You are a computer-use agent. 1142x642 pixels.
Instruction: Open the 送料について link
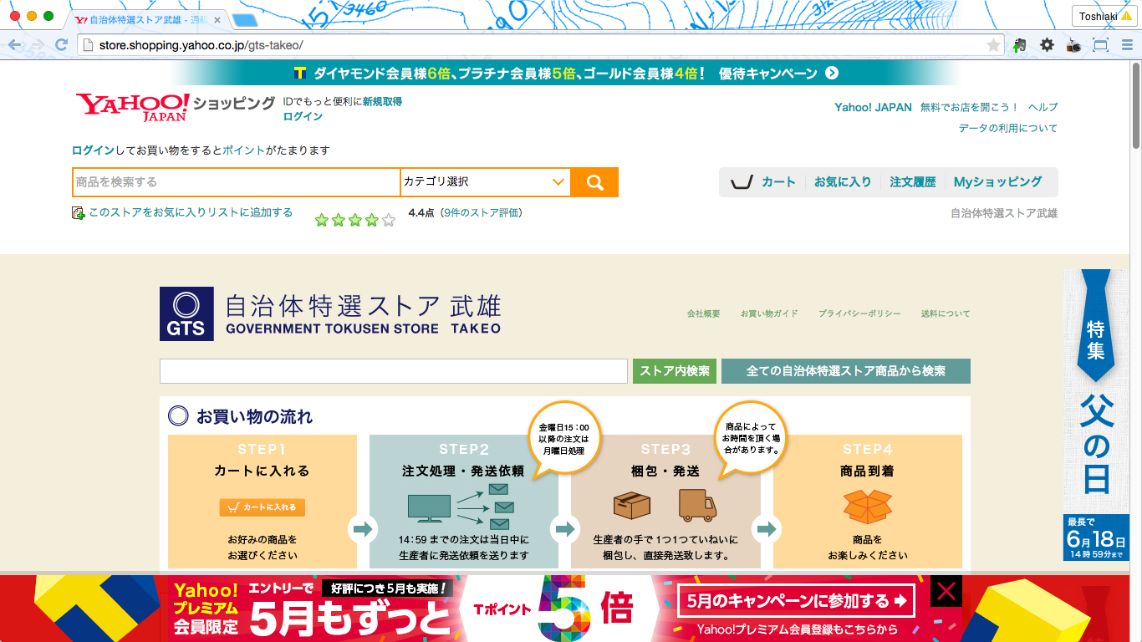946,313
